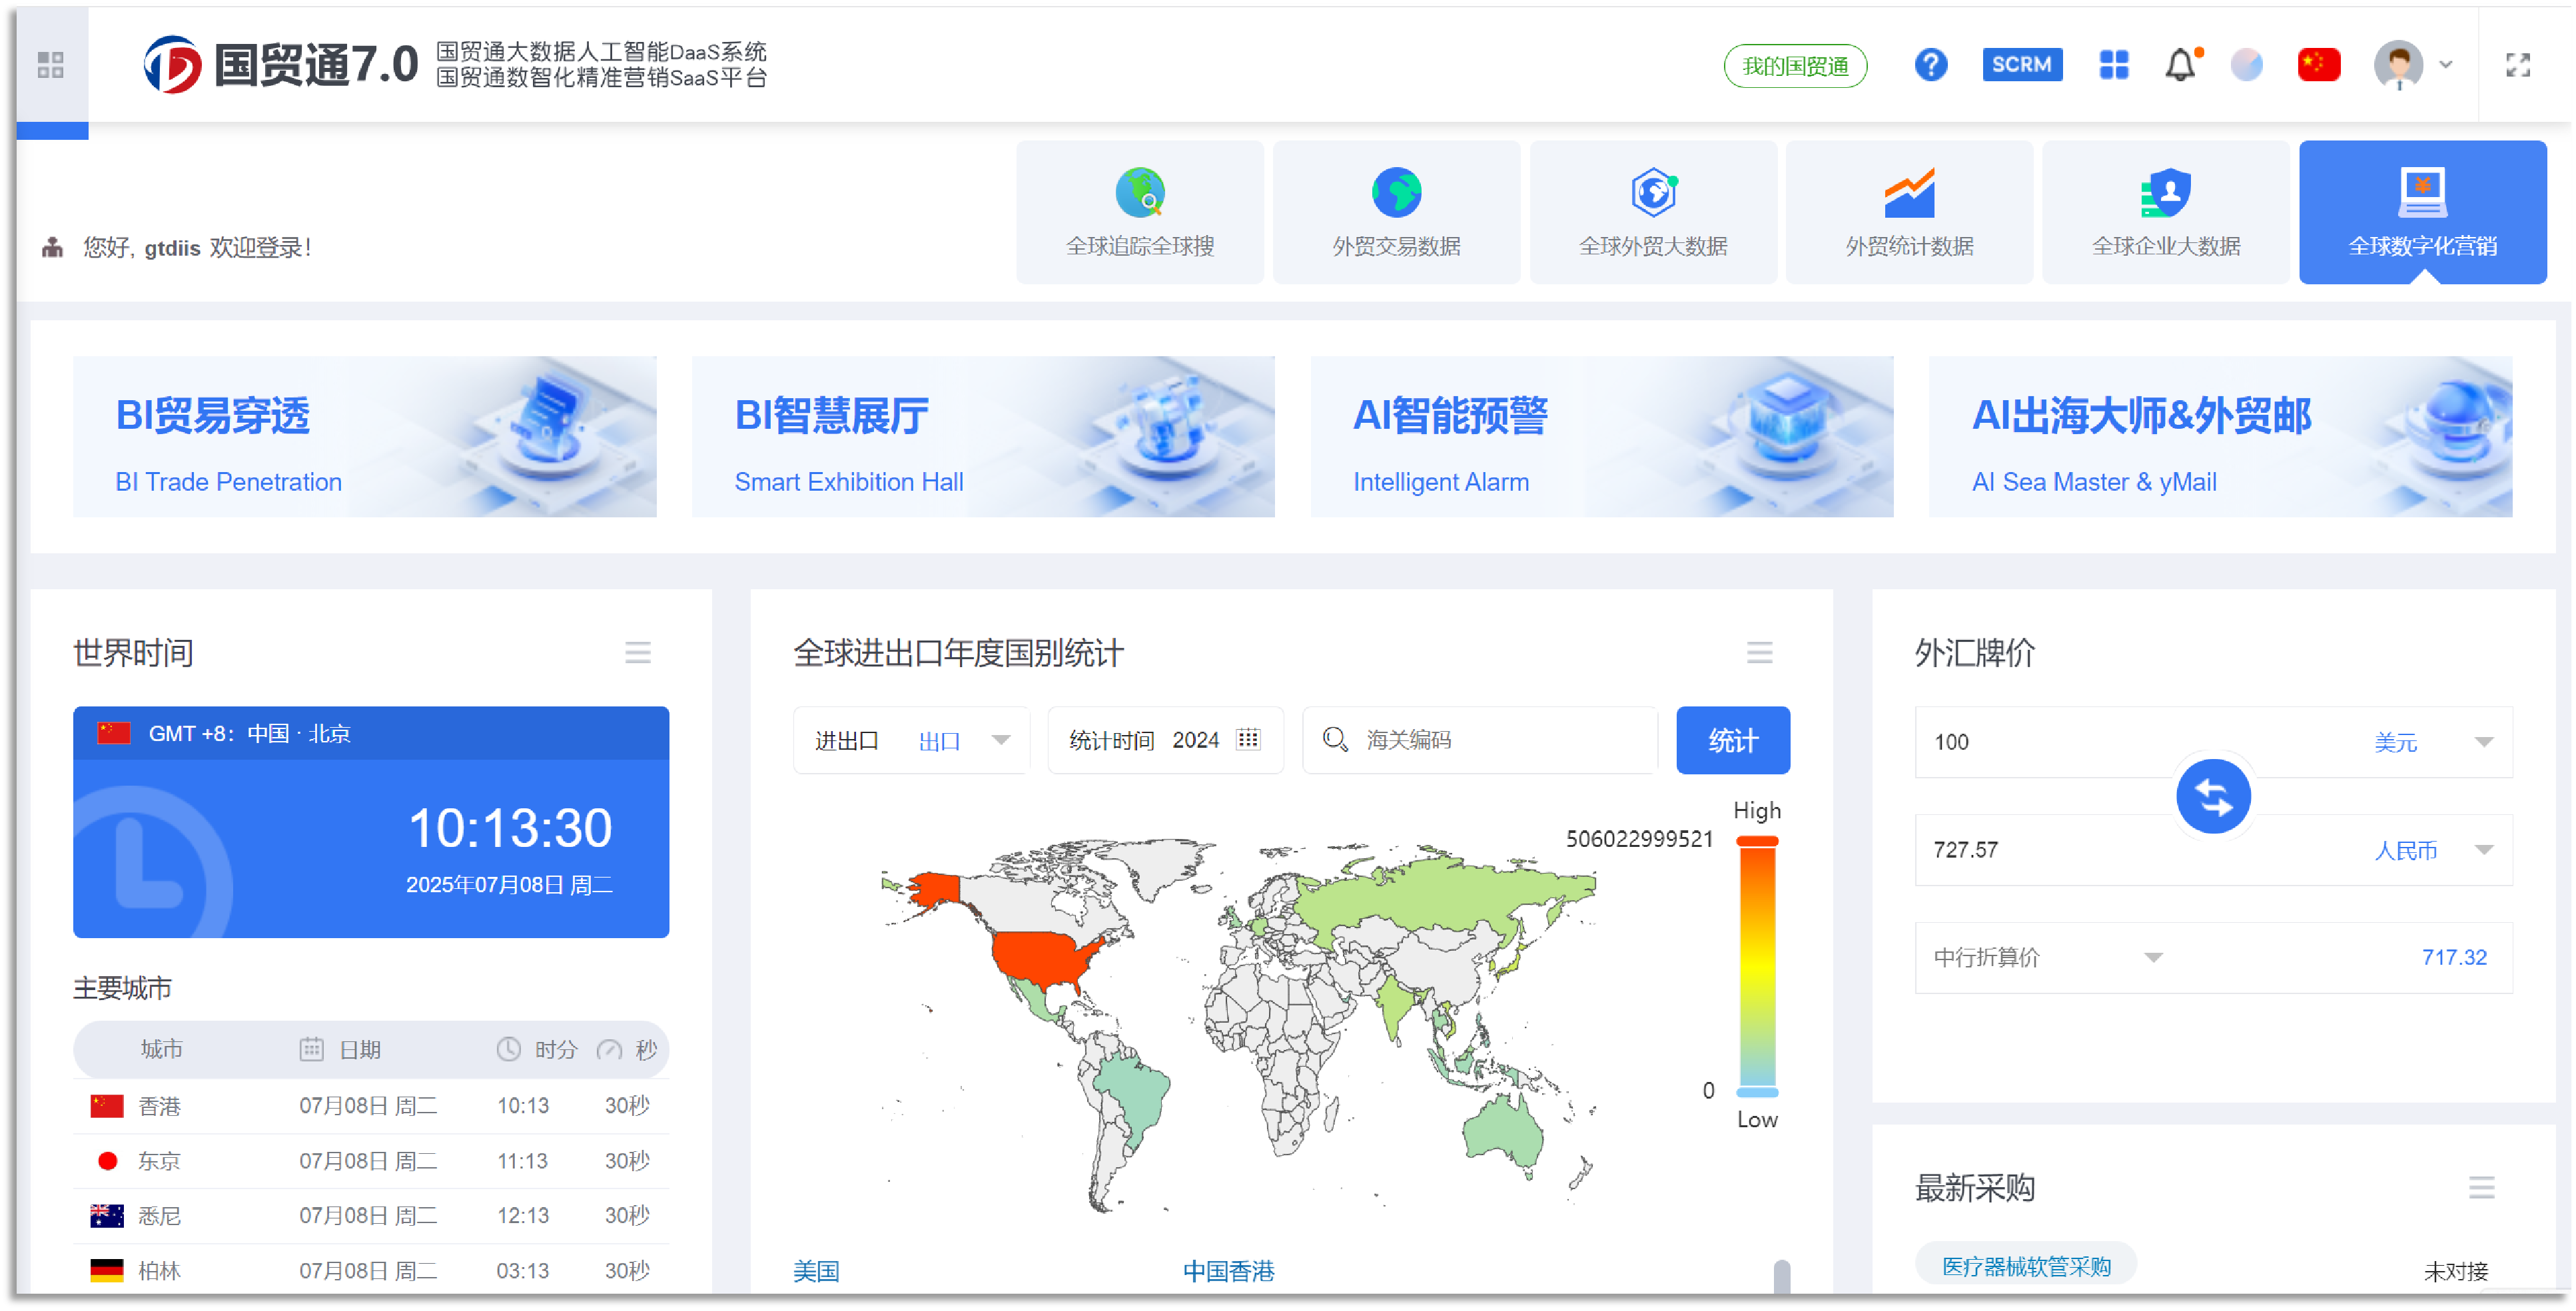
Task: Open the SCRM icon in header
Action: pyautogui.click(x=2021, y=66)
